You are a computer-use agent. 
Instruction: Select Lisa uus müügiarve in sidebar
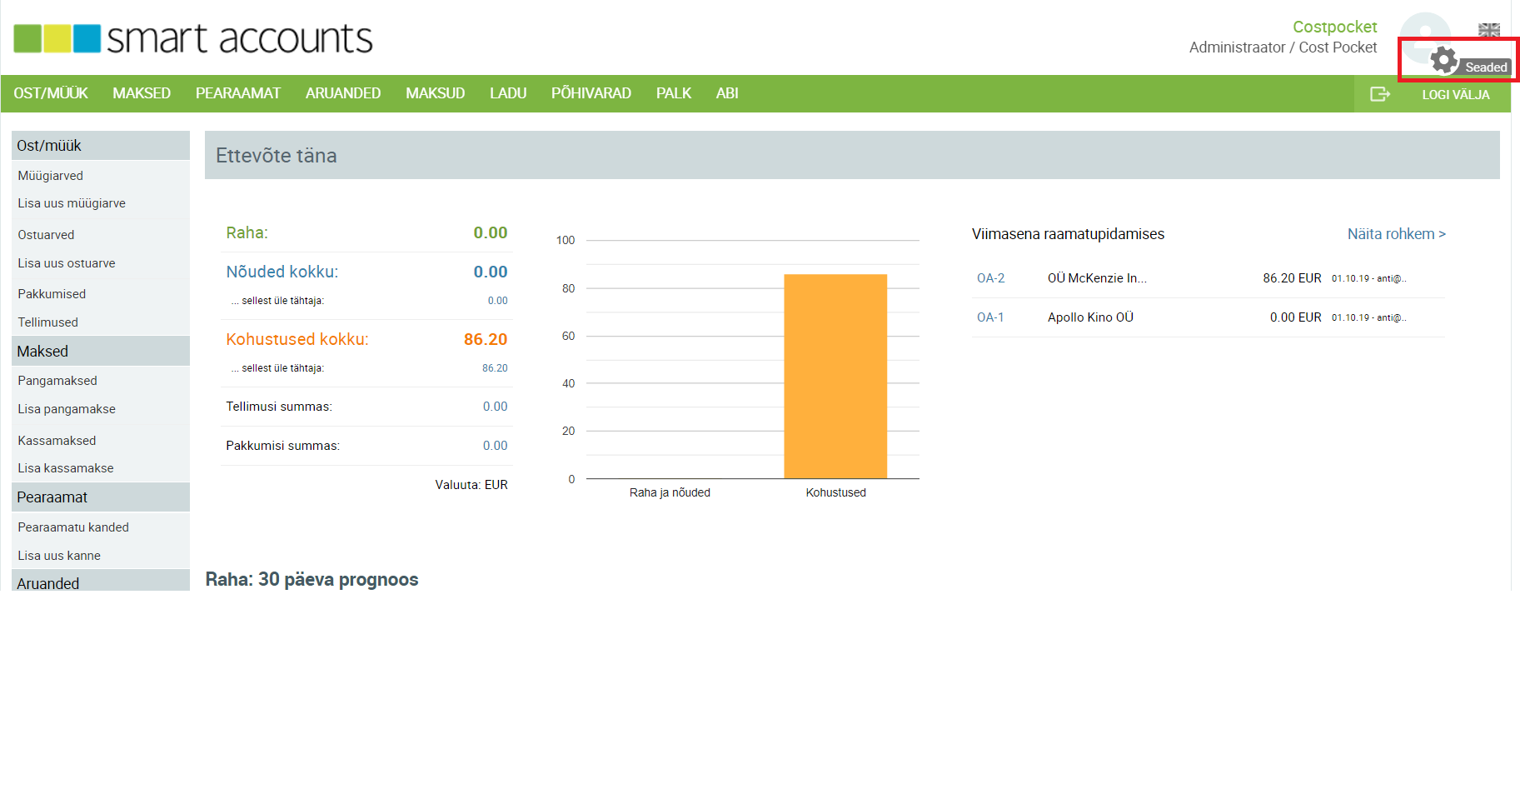tap(72, 203)
